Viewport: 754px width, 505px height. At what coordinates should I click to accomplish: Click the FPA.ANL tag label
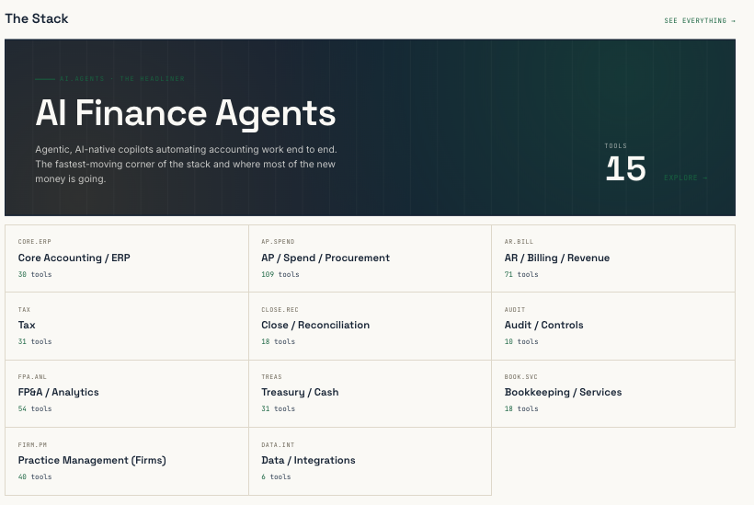coord(32,376)
